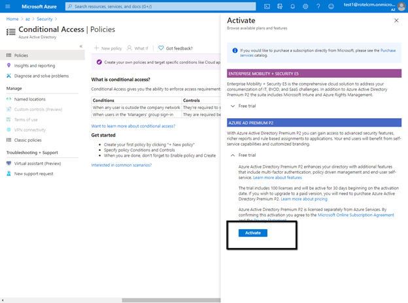Click the horizontal scrollbar thumb at bottom
The image size is (408, 303).
[x=171, y=300]
